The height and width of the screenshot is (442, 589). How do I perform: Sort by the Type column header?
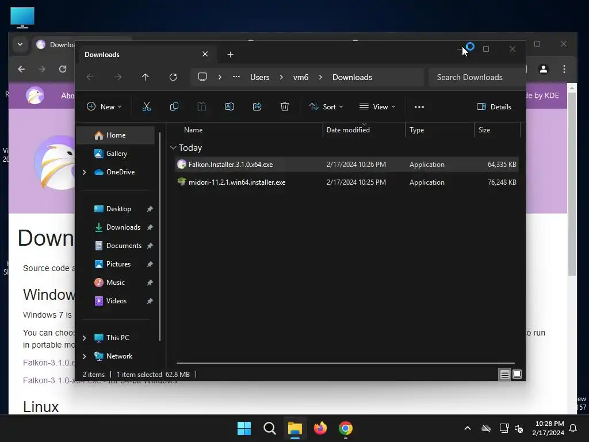[x=416, y=130]
